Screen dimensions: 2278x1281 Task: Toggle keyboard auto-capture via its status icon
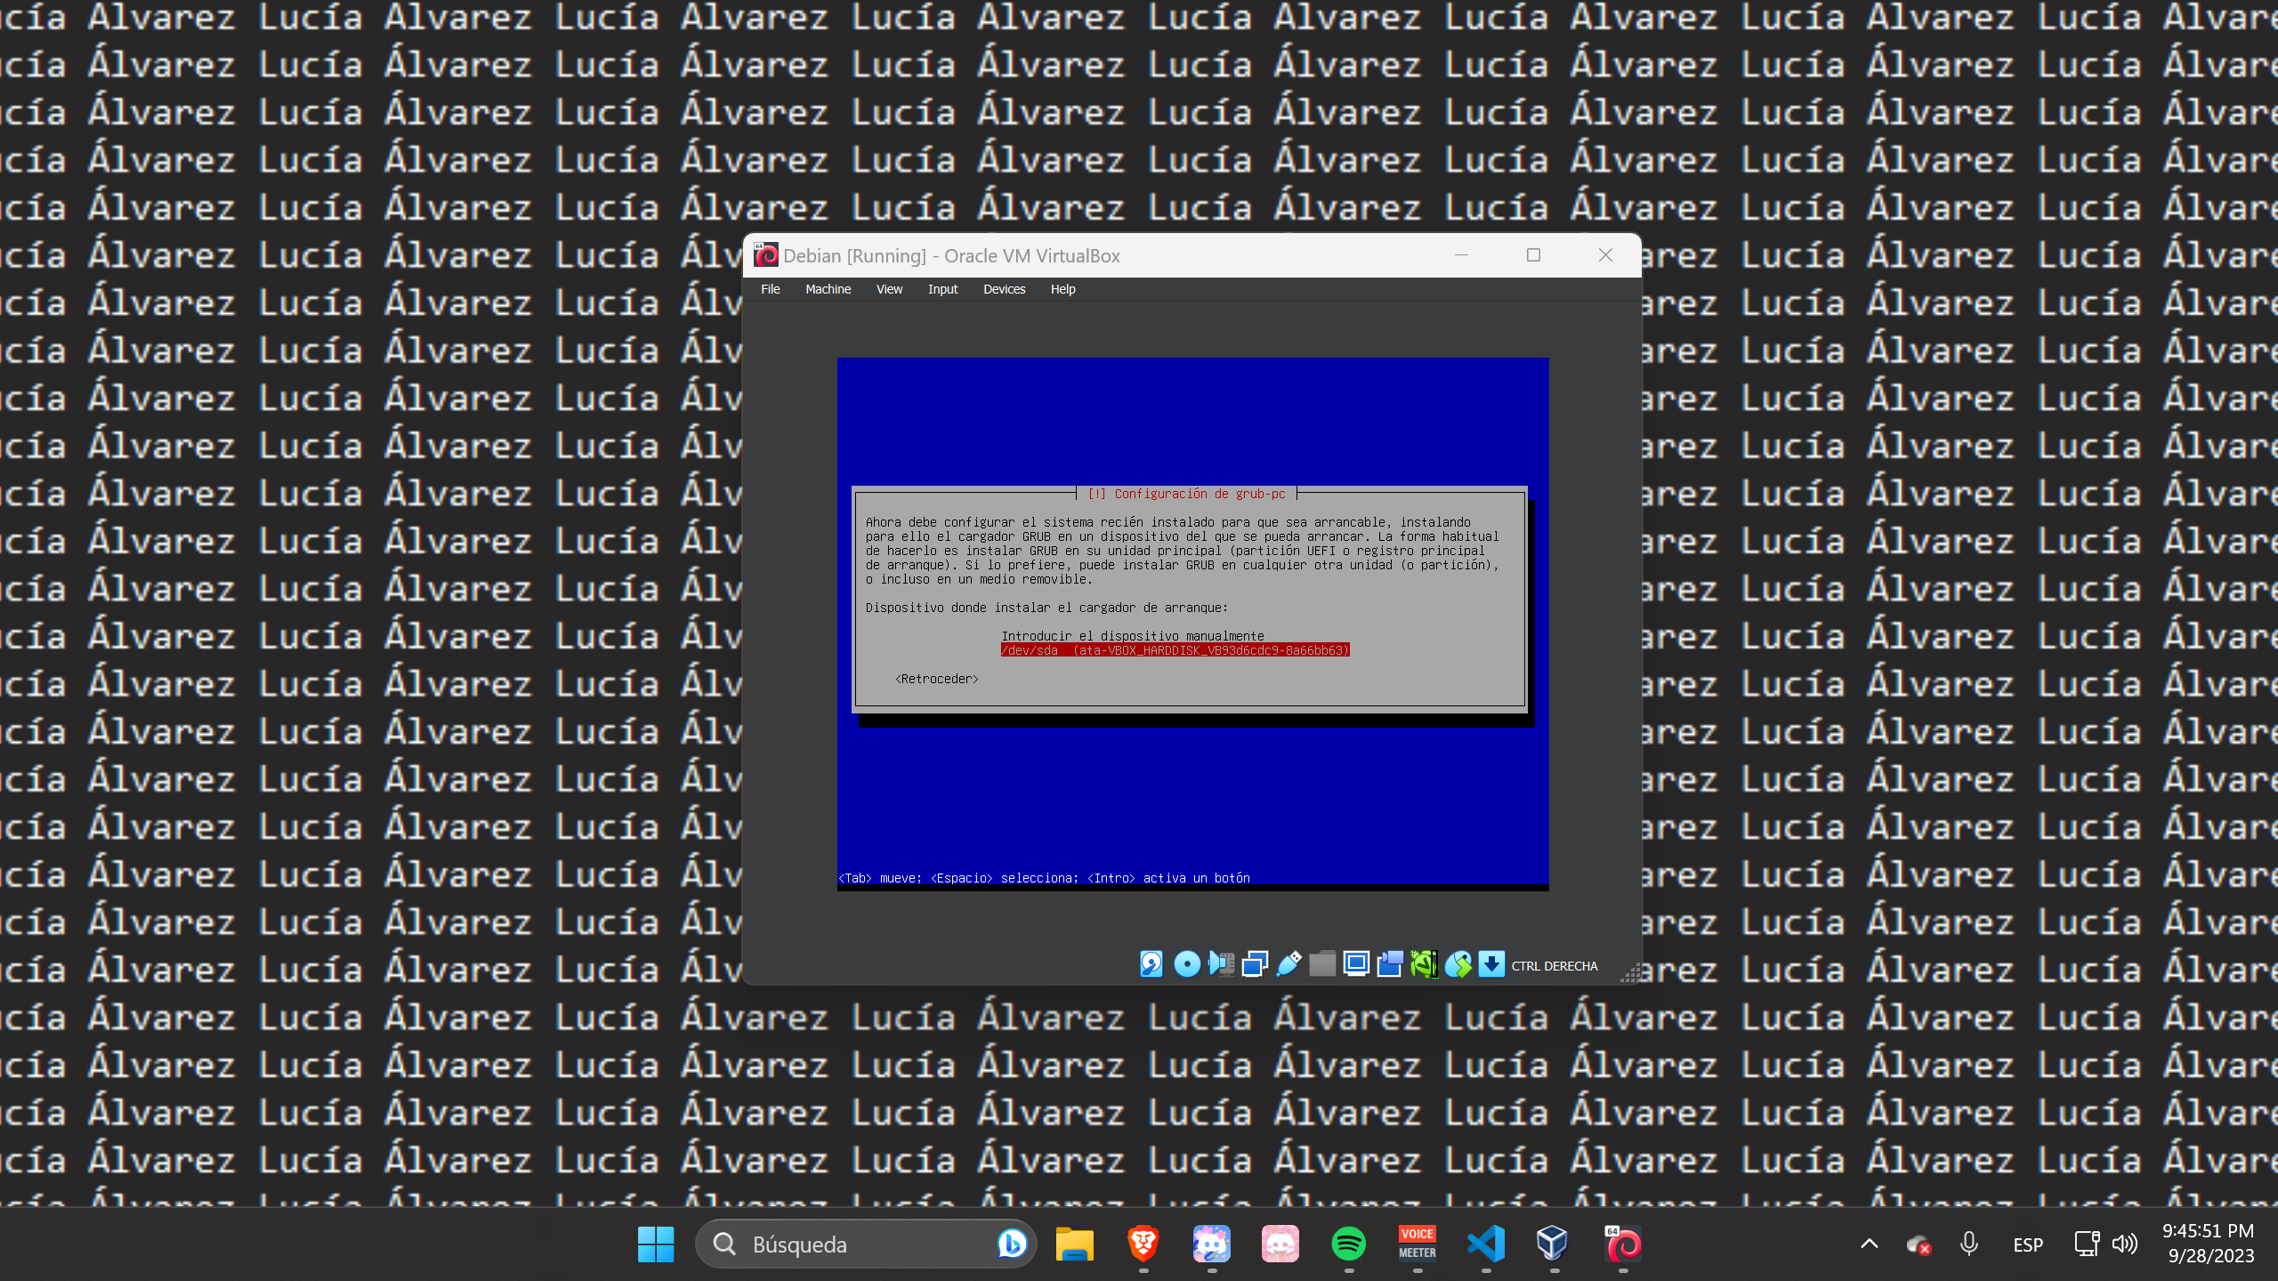1490,963
